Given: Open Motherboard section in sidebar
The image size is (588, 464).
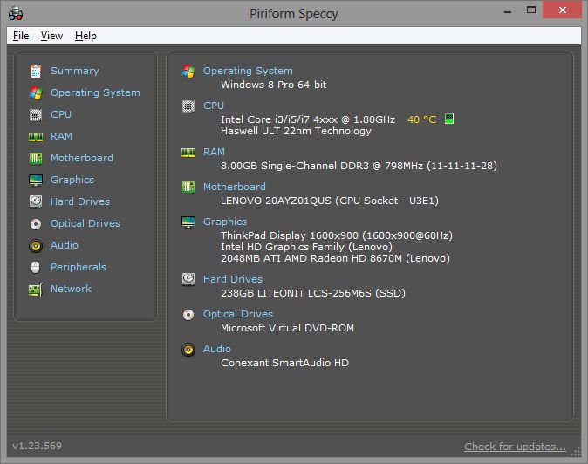Looking at the screenshot, I should point(82,158).
